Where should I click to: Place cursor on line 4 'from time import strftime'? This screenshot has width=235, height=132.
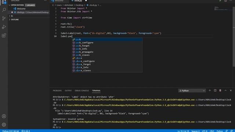(x=76, y=18)
